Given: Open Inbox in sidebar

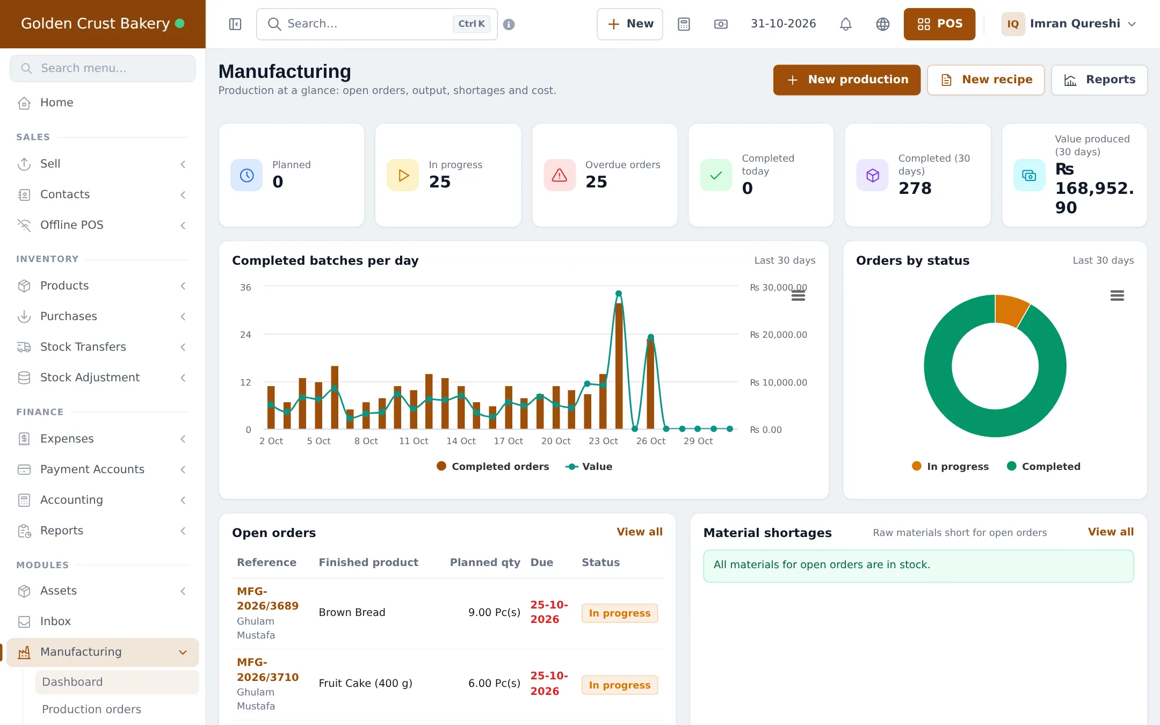Looking at the screenshot, I should tap(102, 621).
